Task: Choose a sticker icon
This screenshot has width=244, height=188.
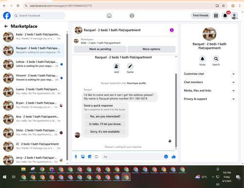Action: tap(90, 157)
